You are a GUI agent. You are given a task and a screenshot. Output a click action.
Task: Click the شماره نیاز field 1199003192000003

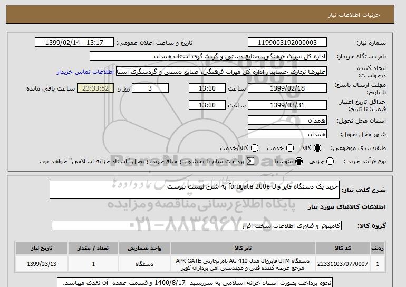point(287,43)
